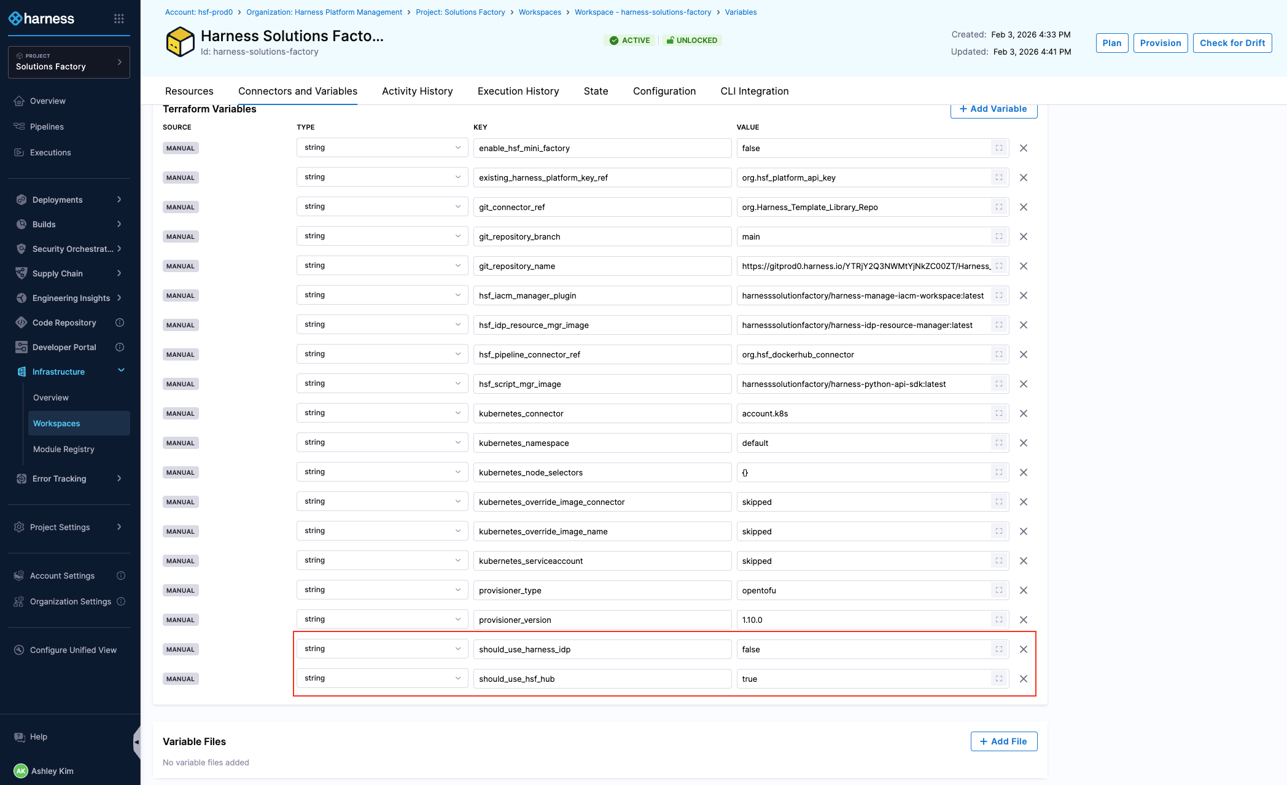
Task: Open type dropdown for git_connector_ref
Action: (x=382, y=207)
